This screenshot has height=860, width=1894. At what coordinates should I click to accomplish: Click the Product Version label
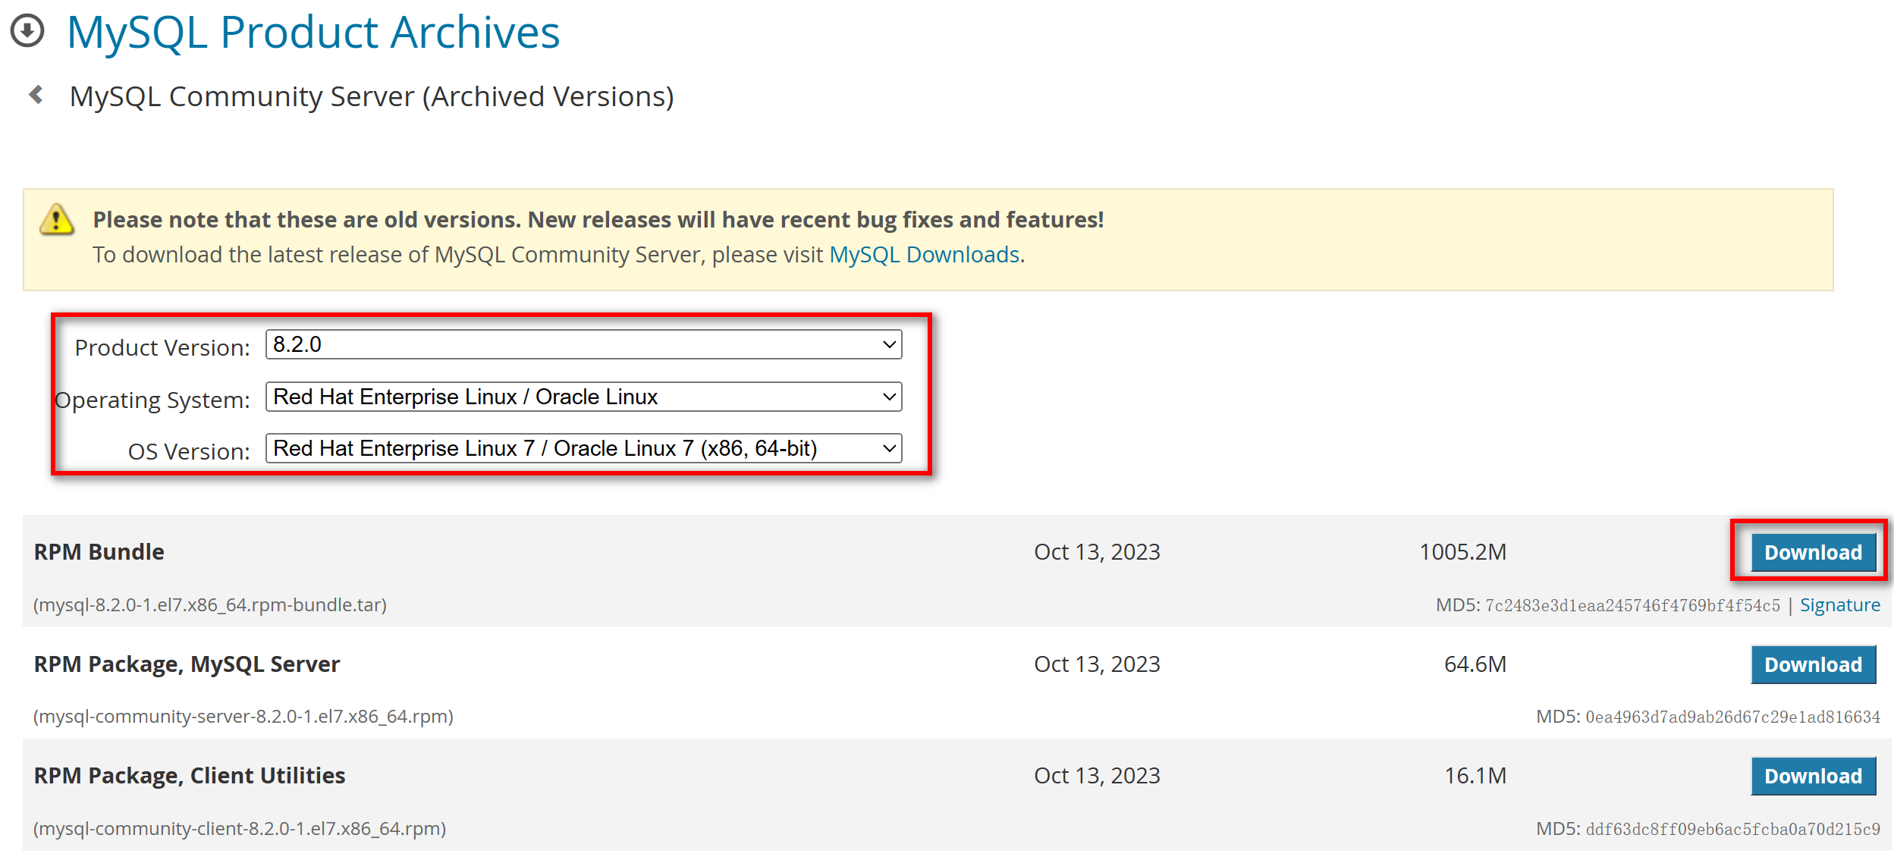162,347
